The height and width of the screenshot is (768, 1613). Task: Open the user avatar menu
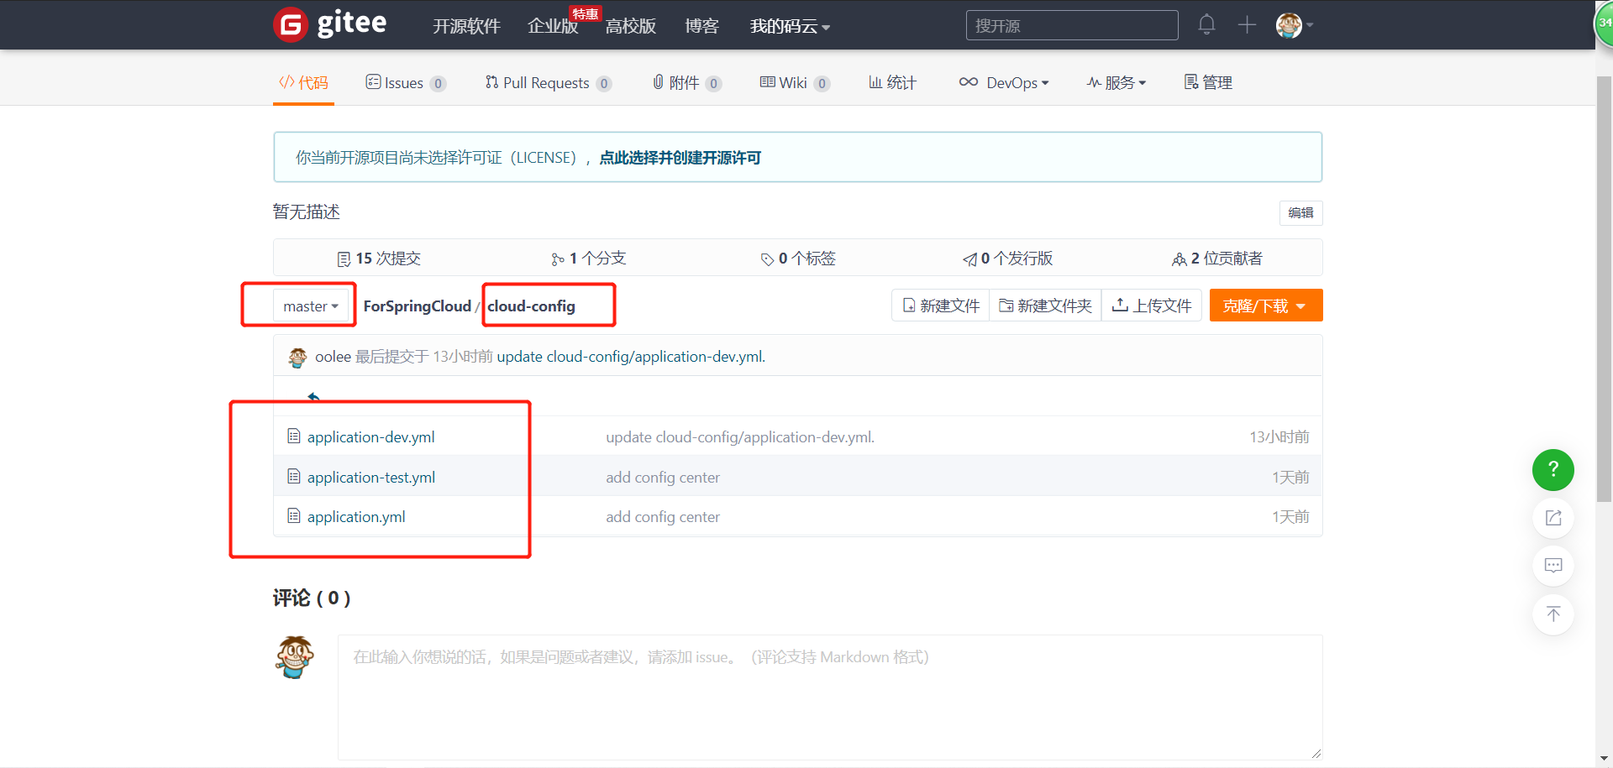(1291, 24)
